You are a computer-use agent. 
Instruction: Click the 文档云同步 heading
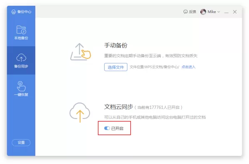(118, 107)
